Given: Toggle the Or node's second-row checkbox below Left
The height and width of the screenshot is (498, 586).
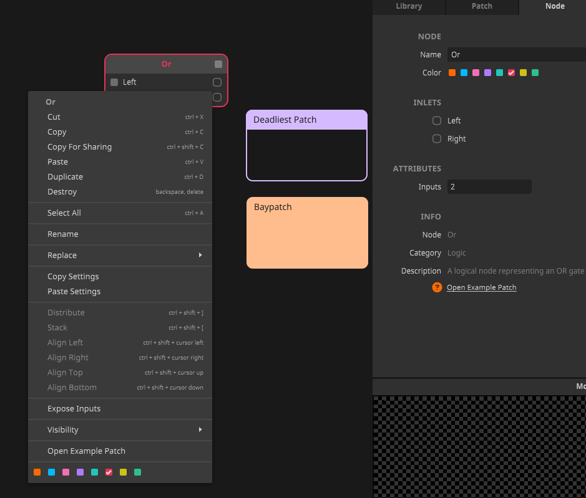Looking at the screenshot, I should (217, 97).
